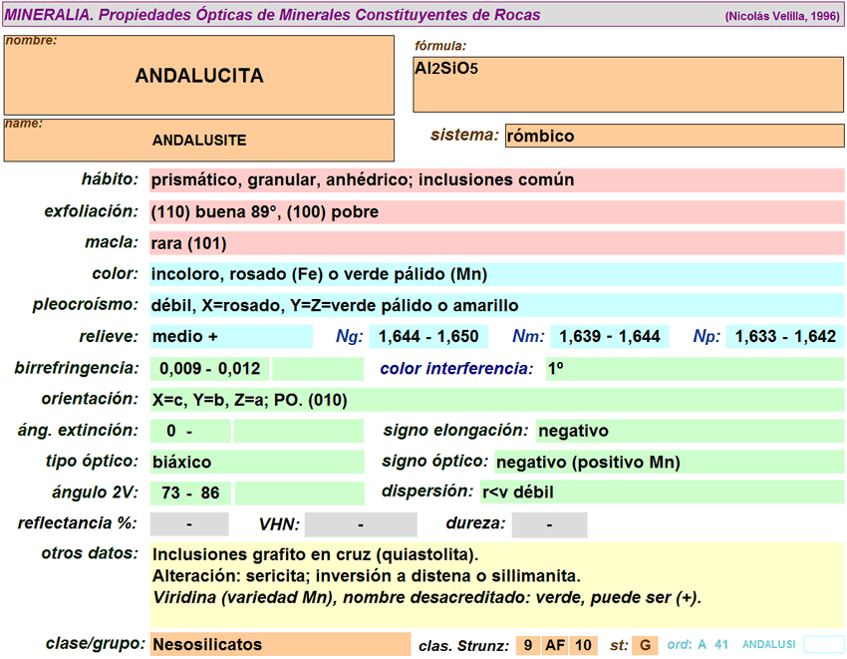Select the ángulo 2V value 73 - 86
The image size is (847, 659).
(x=190, y=493)
